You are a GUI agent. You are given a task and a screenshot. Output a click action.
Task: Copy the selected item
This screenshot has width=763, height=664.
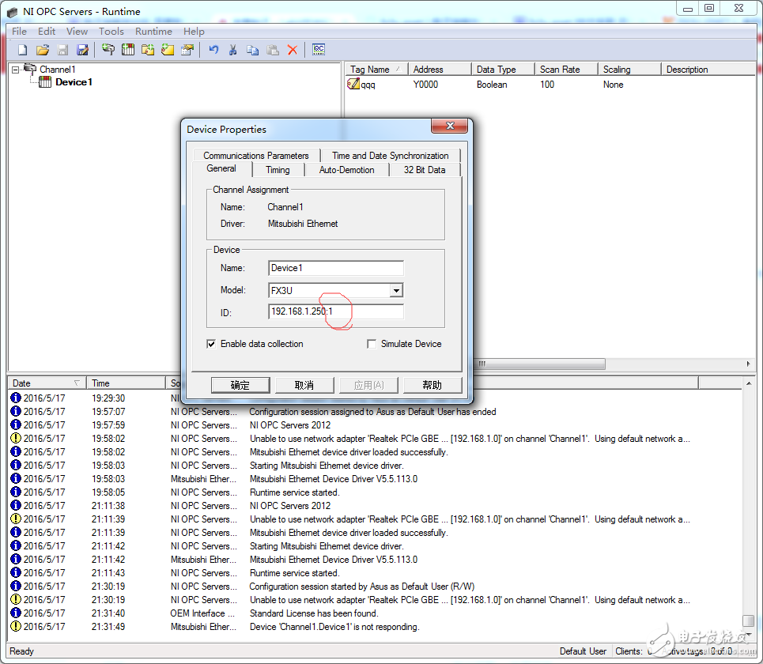point(252,50)
